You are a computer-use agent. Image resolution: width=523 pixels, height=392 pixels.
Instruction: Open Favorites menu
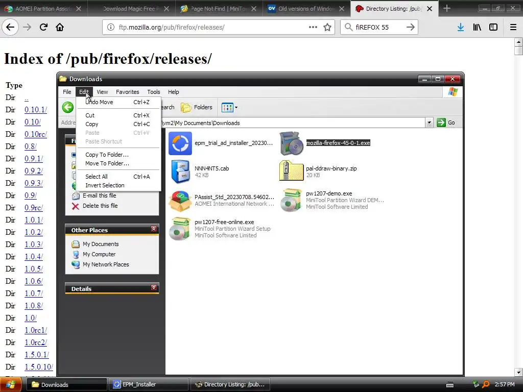click(x=127, y=92)
